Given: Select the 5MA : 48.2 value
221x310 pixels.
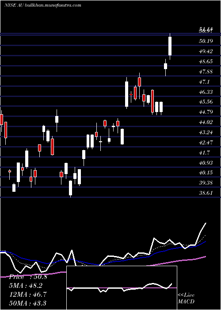Looking at the screenshot, I should click(x=26, y=286).
